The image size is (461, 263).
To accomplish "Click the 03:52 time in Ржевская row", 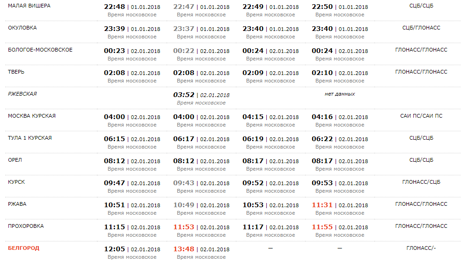I will pyautogui.click(x=183, y=95).
